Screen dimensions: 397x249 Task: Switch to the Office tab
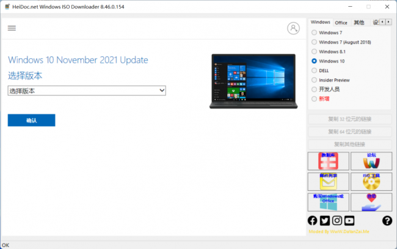[x=341, y=23]
